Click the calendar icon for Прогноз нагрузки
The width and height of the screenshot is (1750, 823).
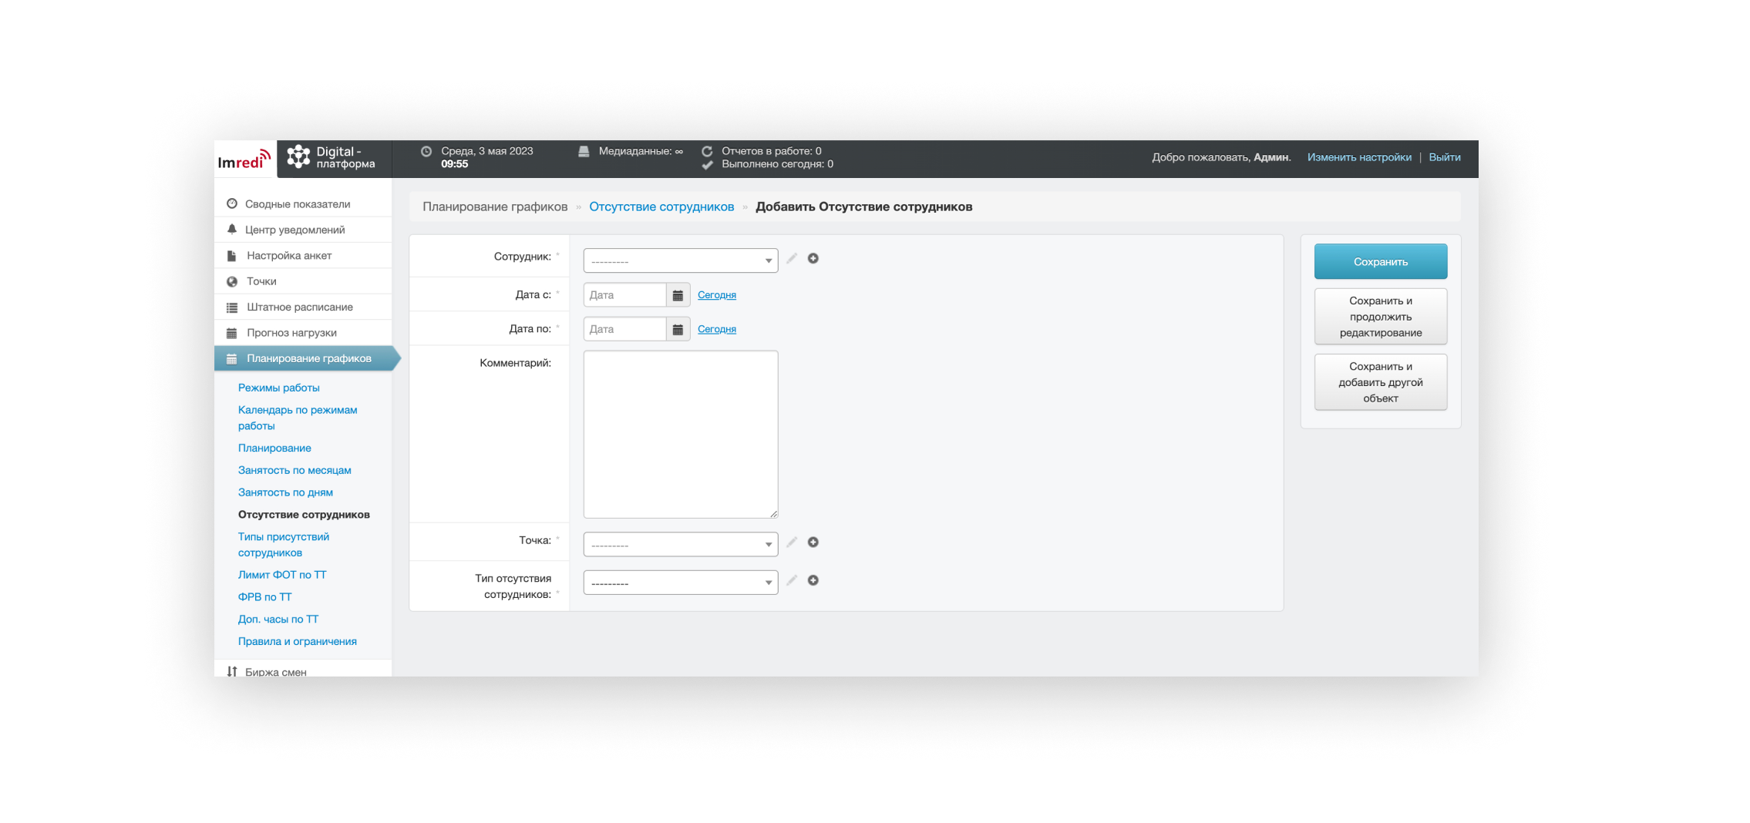click(232, 333)
